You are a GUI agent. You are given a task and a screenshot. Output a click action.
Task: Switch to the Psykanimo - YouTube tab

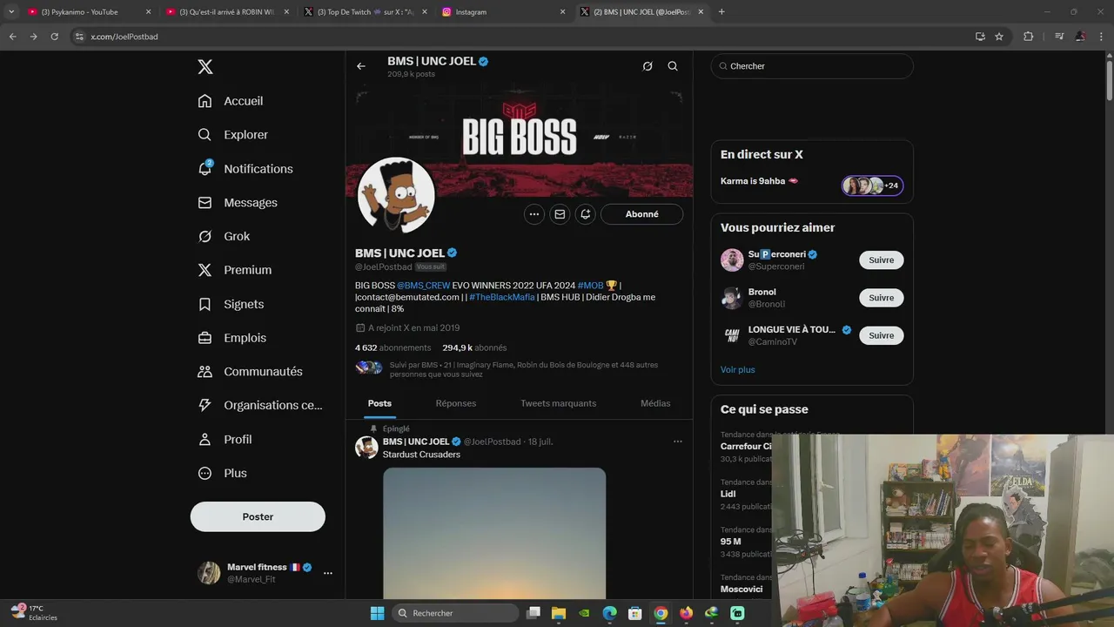pyautogui.click(x=87, y=12)
